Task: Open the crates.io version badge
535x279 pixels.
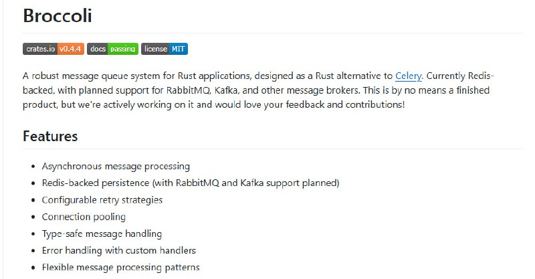Action: 53,49
